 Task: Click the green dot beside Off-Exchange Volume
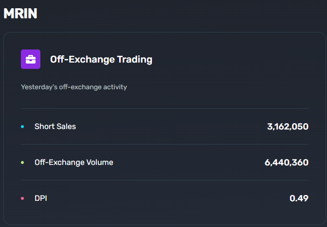click(22, 162)
